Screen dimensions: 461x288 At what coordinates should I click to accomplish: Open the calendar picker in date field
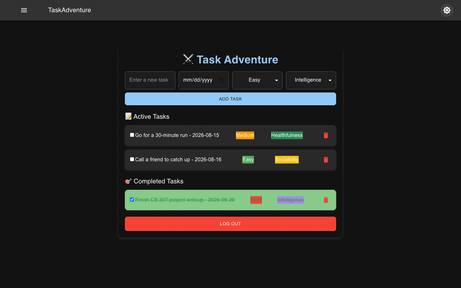pos(221,80)
